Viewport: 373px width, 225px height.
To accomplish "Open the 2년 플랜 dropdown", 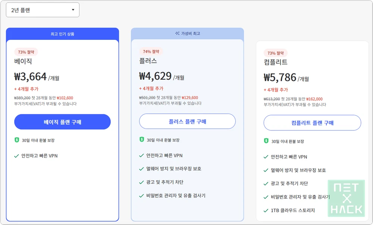I will tap(43, 10).
